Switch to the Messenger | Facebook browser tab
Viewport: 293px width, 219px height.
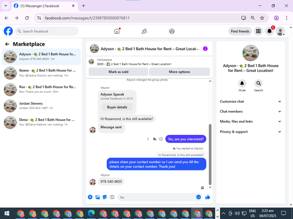tap(45, 6)
